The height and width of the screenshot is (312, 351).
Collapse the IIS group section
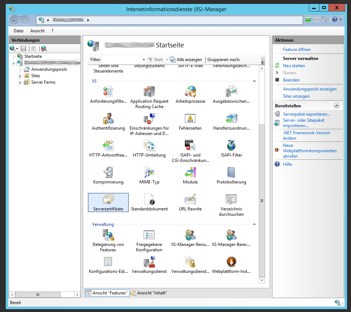[x=254, y=81]
